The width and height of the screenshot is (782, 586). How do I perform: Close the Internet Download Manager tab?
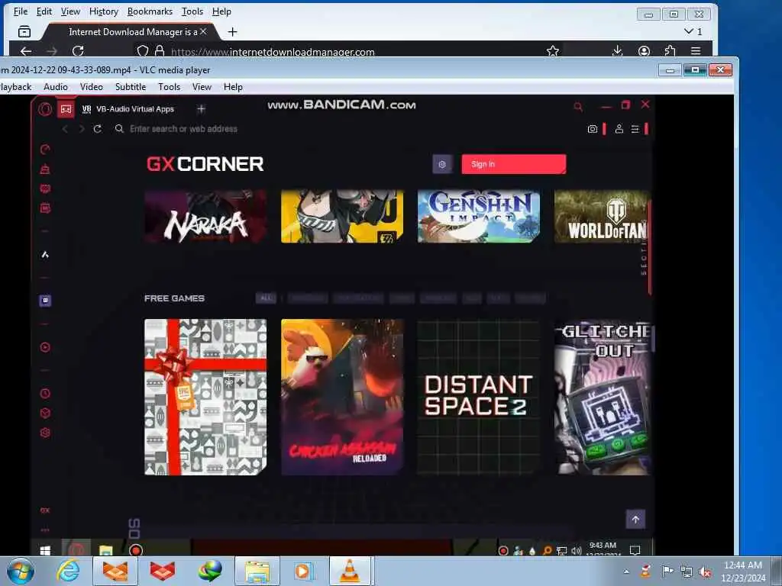pos(203,31)
